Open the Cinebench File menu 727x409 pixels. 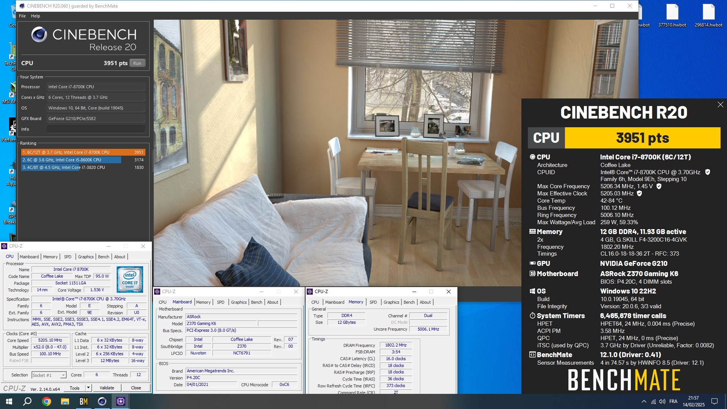(22, 16)
